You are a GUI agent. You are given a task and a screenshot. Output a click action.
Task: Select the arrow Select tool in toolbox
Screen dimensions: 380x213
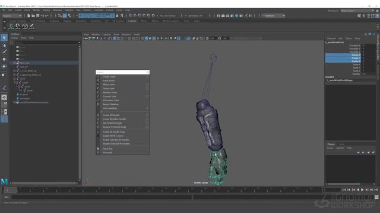tap(4, 37)
